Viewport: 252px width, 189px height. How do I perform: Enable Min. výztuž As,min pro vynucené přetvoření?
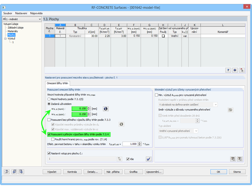157,95
